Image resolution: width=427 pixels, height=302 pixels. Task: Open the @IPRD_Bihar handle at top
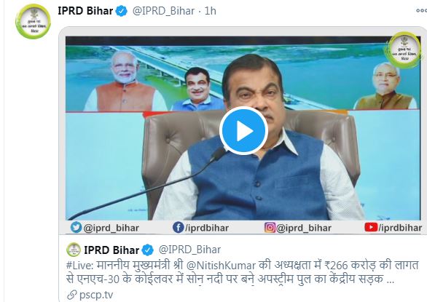tap(163, 11)
